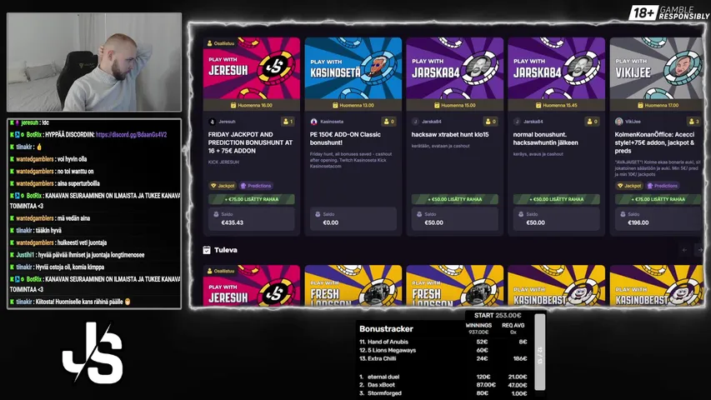Click the avatar on the normal bonushunt card
This screenshot has width=711, height=400.
(517, 122)
